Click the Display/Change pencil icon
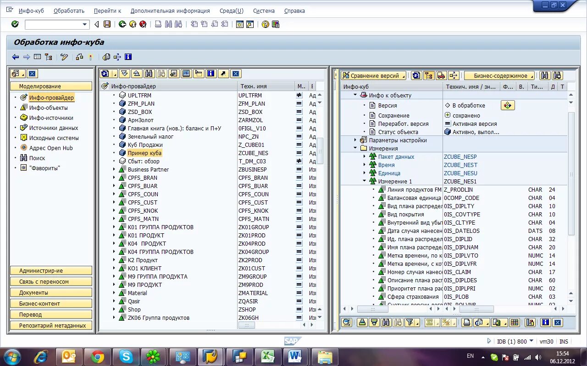This screenshot has width=587, height=366. point(64,57)
